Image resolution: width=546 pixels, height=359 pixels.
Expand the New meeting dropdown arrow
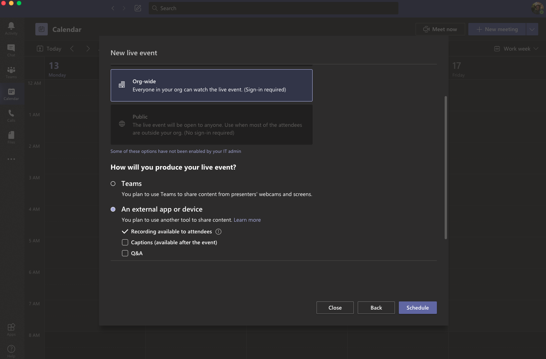pos(532,29)
